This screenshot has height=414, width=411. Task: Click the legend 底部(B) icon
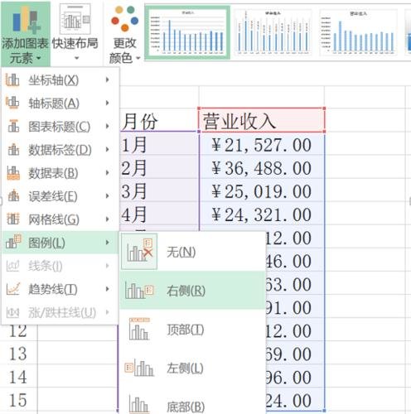[x=139, y=403]
